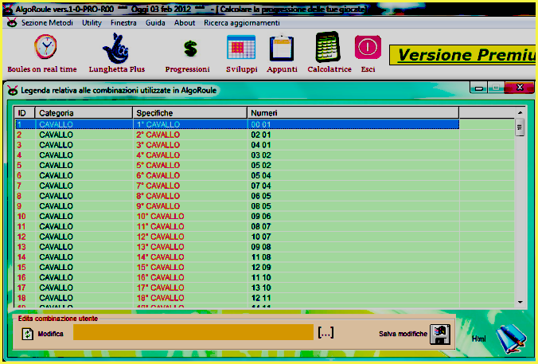Select the 1° CAVALLO row
The image size is (538, 364).
pyautogui.click(x=237, y=124)
